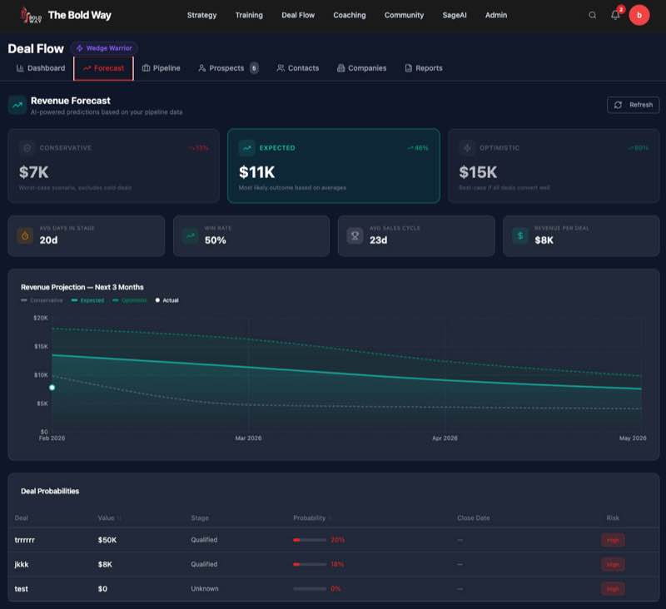Open the test deal name
This screenshot has width=666, height=609.
coord(22,589)
